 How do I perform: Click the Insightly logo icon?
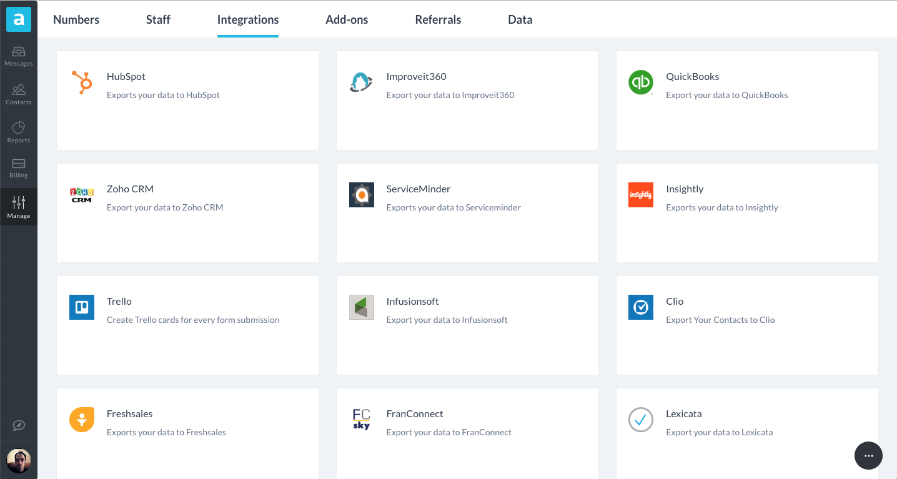pyautogui.click(x=641, y=195)
